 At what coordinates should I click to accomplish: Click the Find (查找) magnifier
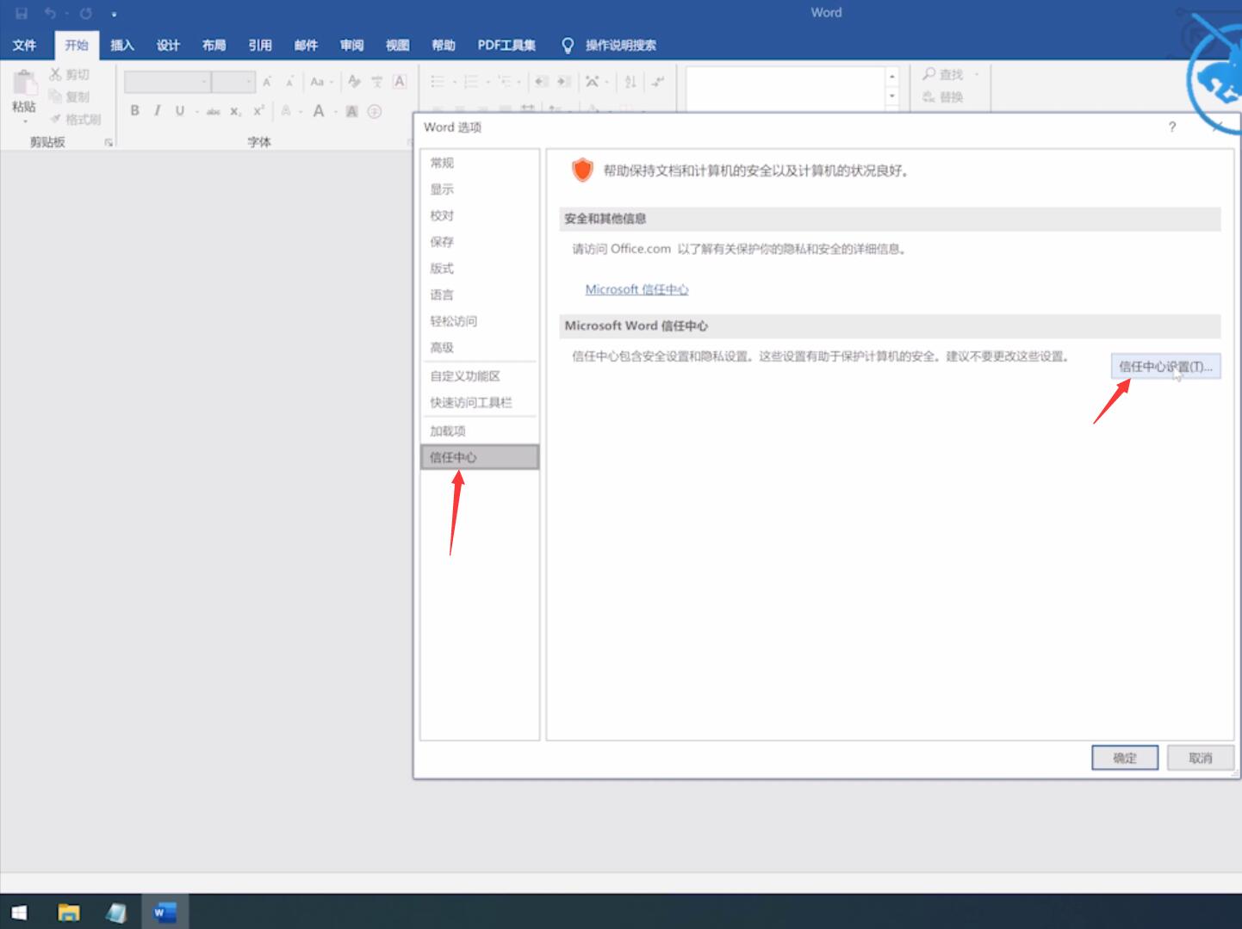928,74
